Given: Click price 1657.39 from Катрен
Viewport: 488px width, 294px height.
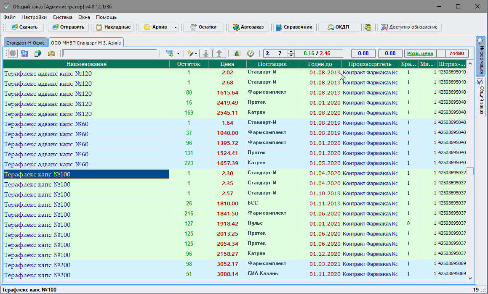Looking at the screenshot, I should (227, 163).
